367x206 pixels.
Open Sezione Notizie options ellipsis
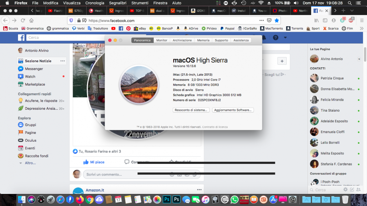click(x=62, y=61)
